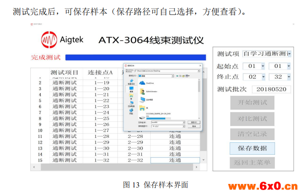Select This PC in places sidebar

pyautogui.click(x=131, y=104)
